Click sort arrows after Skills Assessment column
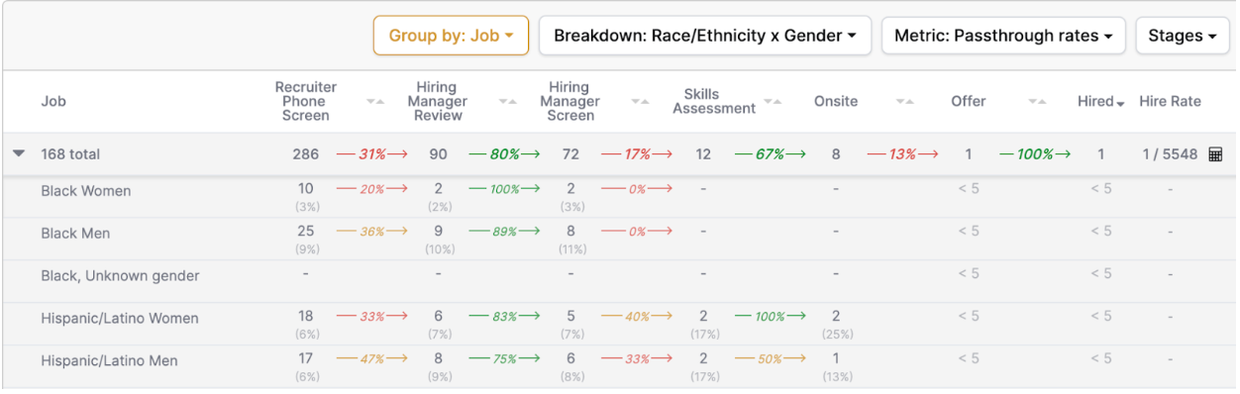The width and height of the screenshot is (1240, 394). point(773,101)
